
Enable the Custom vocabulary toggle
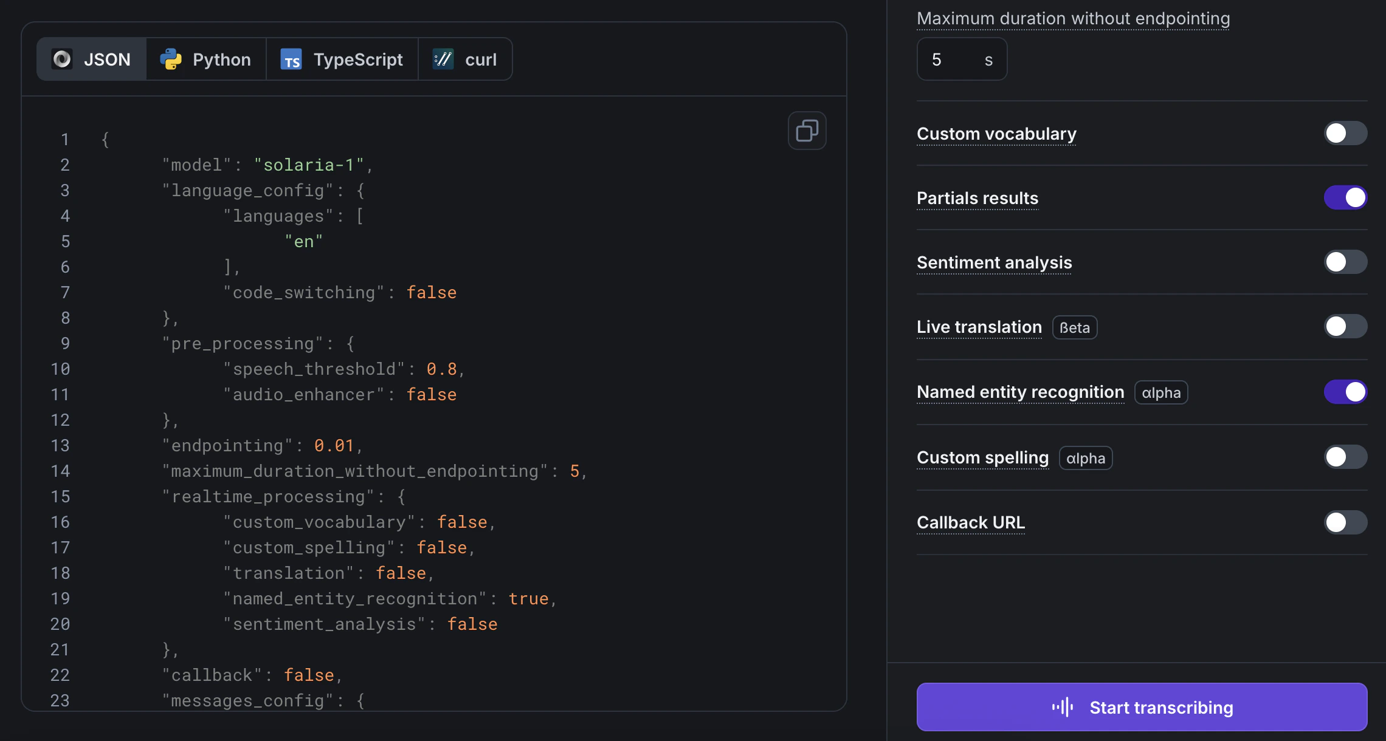point(1345,133)
